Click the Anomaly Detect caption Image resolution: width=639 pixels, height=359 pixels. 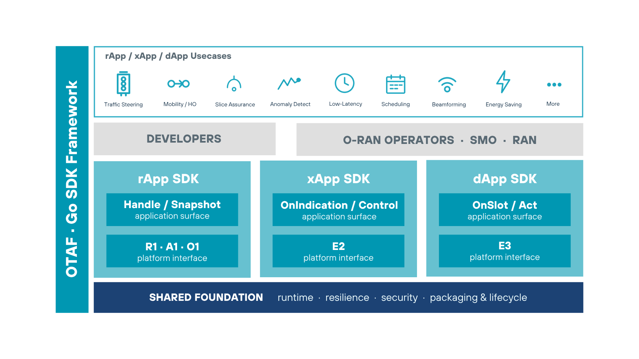[290, 104]
